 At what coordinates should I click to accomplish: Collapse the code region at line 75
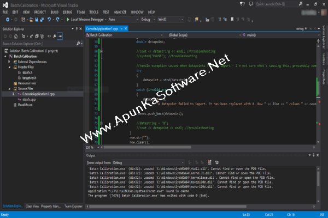[x=101, y=123]
